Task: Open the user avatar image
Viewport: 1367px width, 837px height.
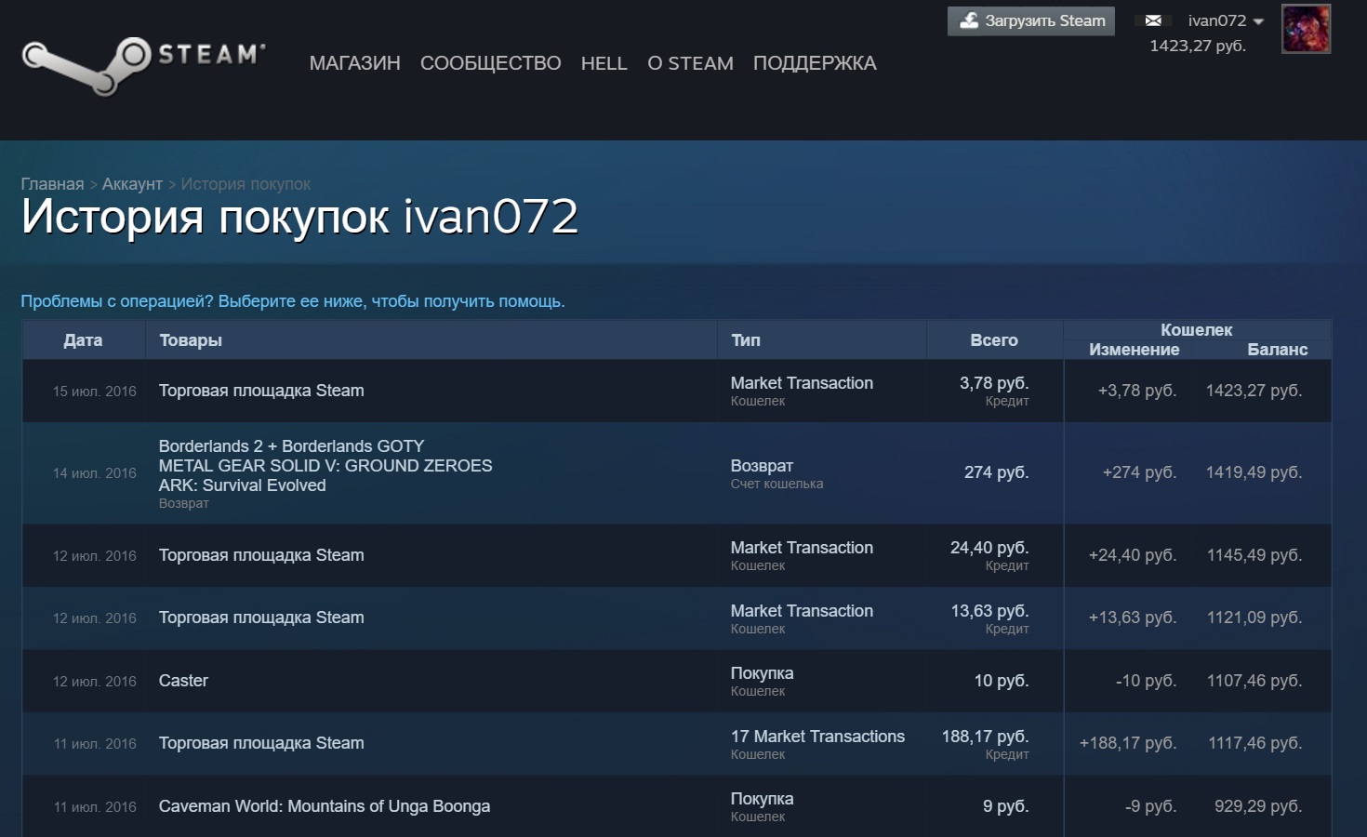Action: (x=1306, y=29)
